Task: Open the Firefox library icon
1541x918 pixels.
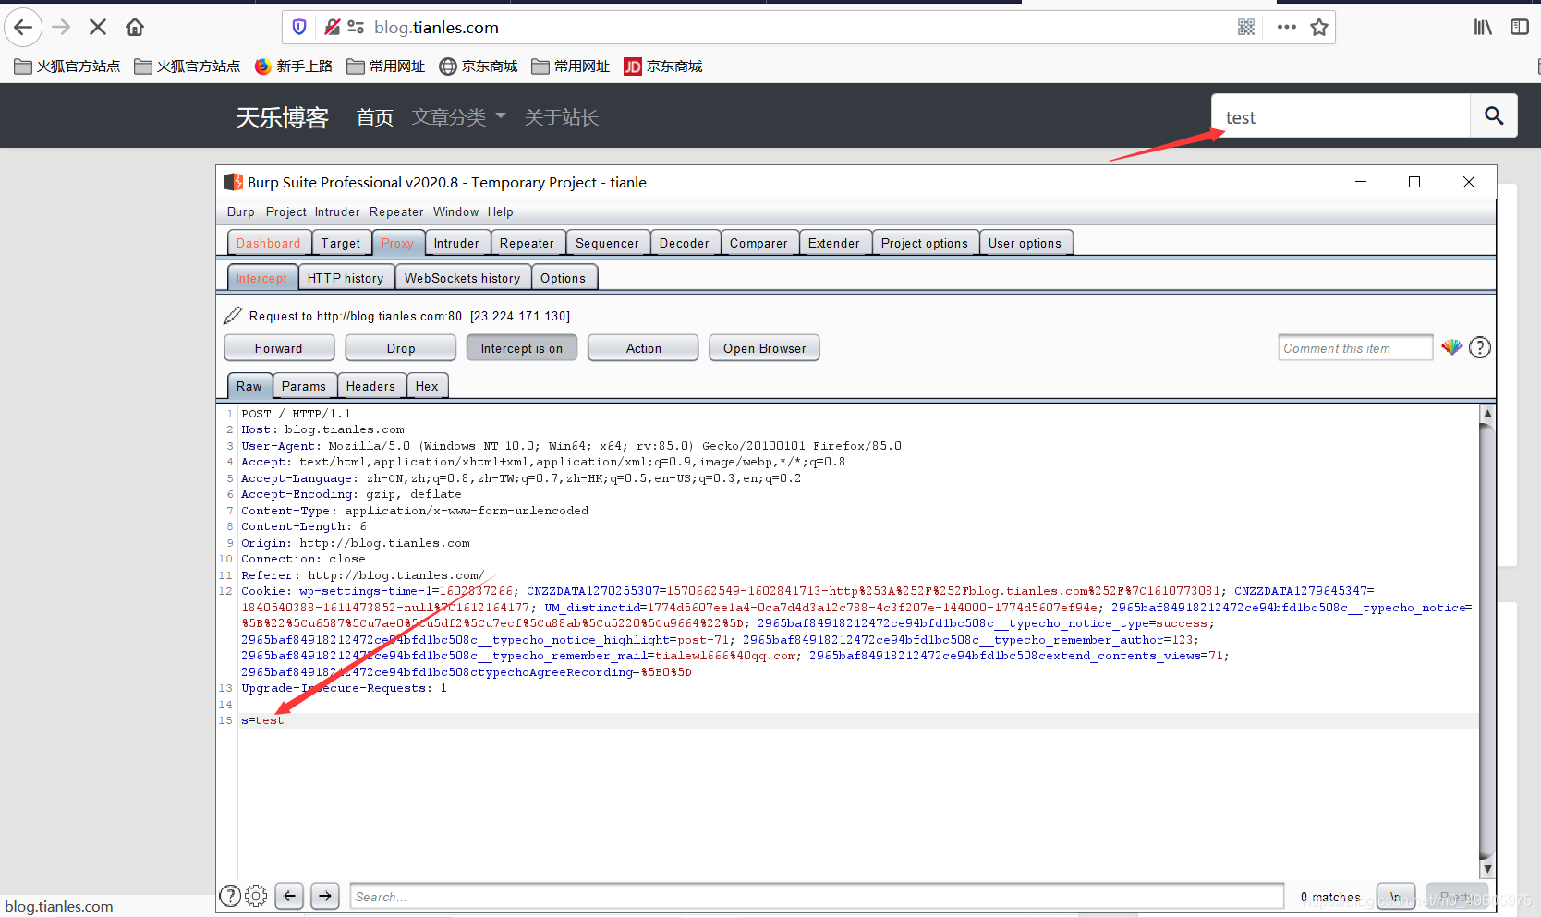Action: pos(1483,27)
